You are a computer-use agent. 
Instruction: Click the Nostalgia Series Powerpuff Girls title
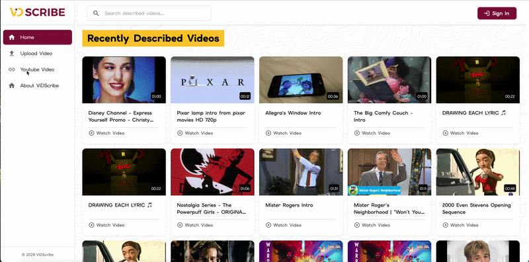click(211, 208)
